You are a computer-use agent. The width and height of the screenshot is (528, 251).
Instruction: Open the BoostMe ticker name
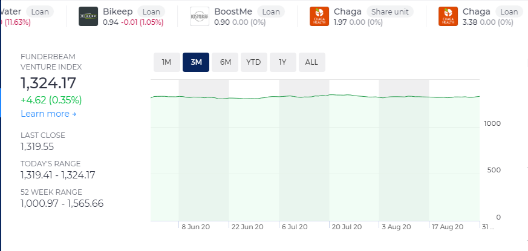pos(233,11)
